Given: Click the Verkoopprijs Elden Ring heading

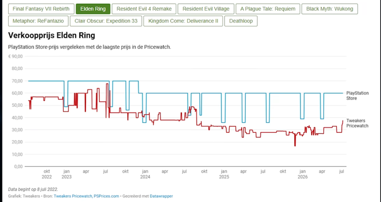Looking at the screenshot, I should tap(51, 35).
